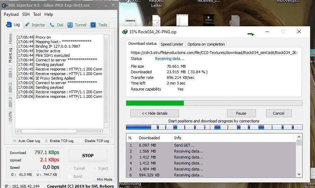Click the download manager title bar icon
This screenshot has height=188, width=315.
click(125, 32)
